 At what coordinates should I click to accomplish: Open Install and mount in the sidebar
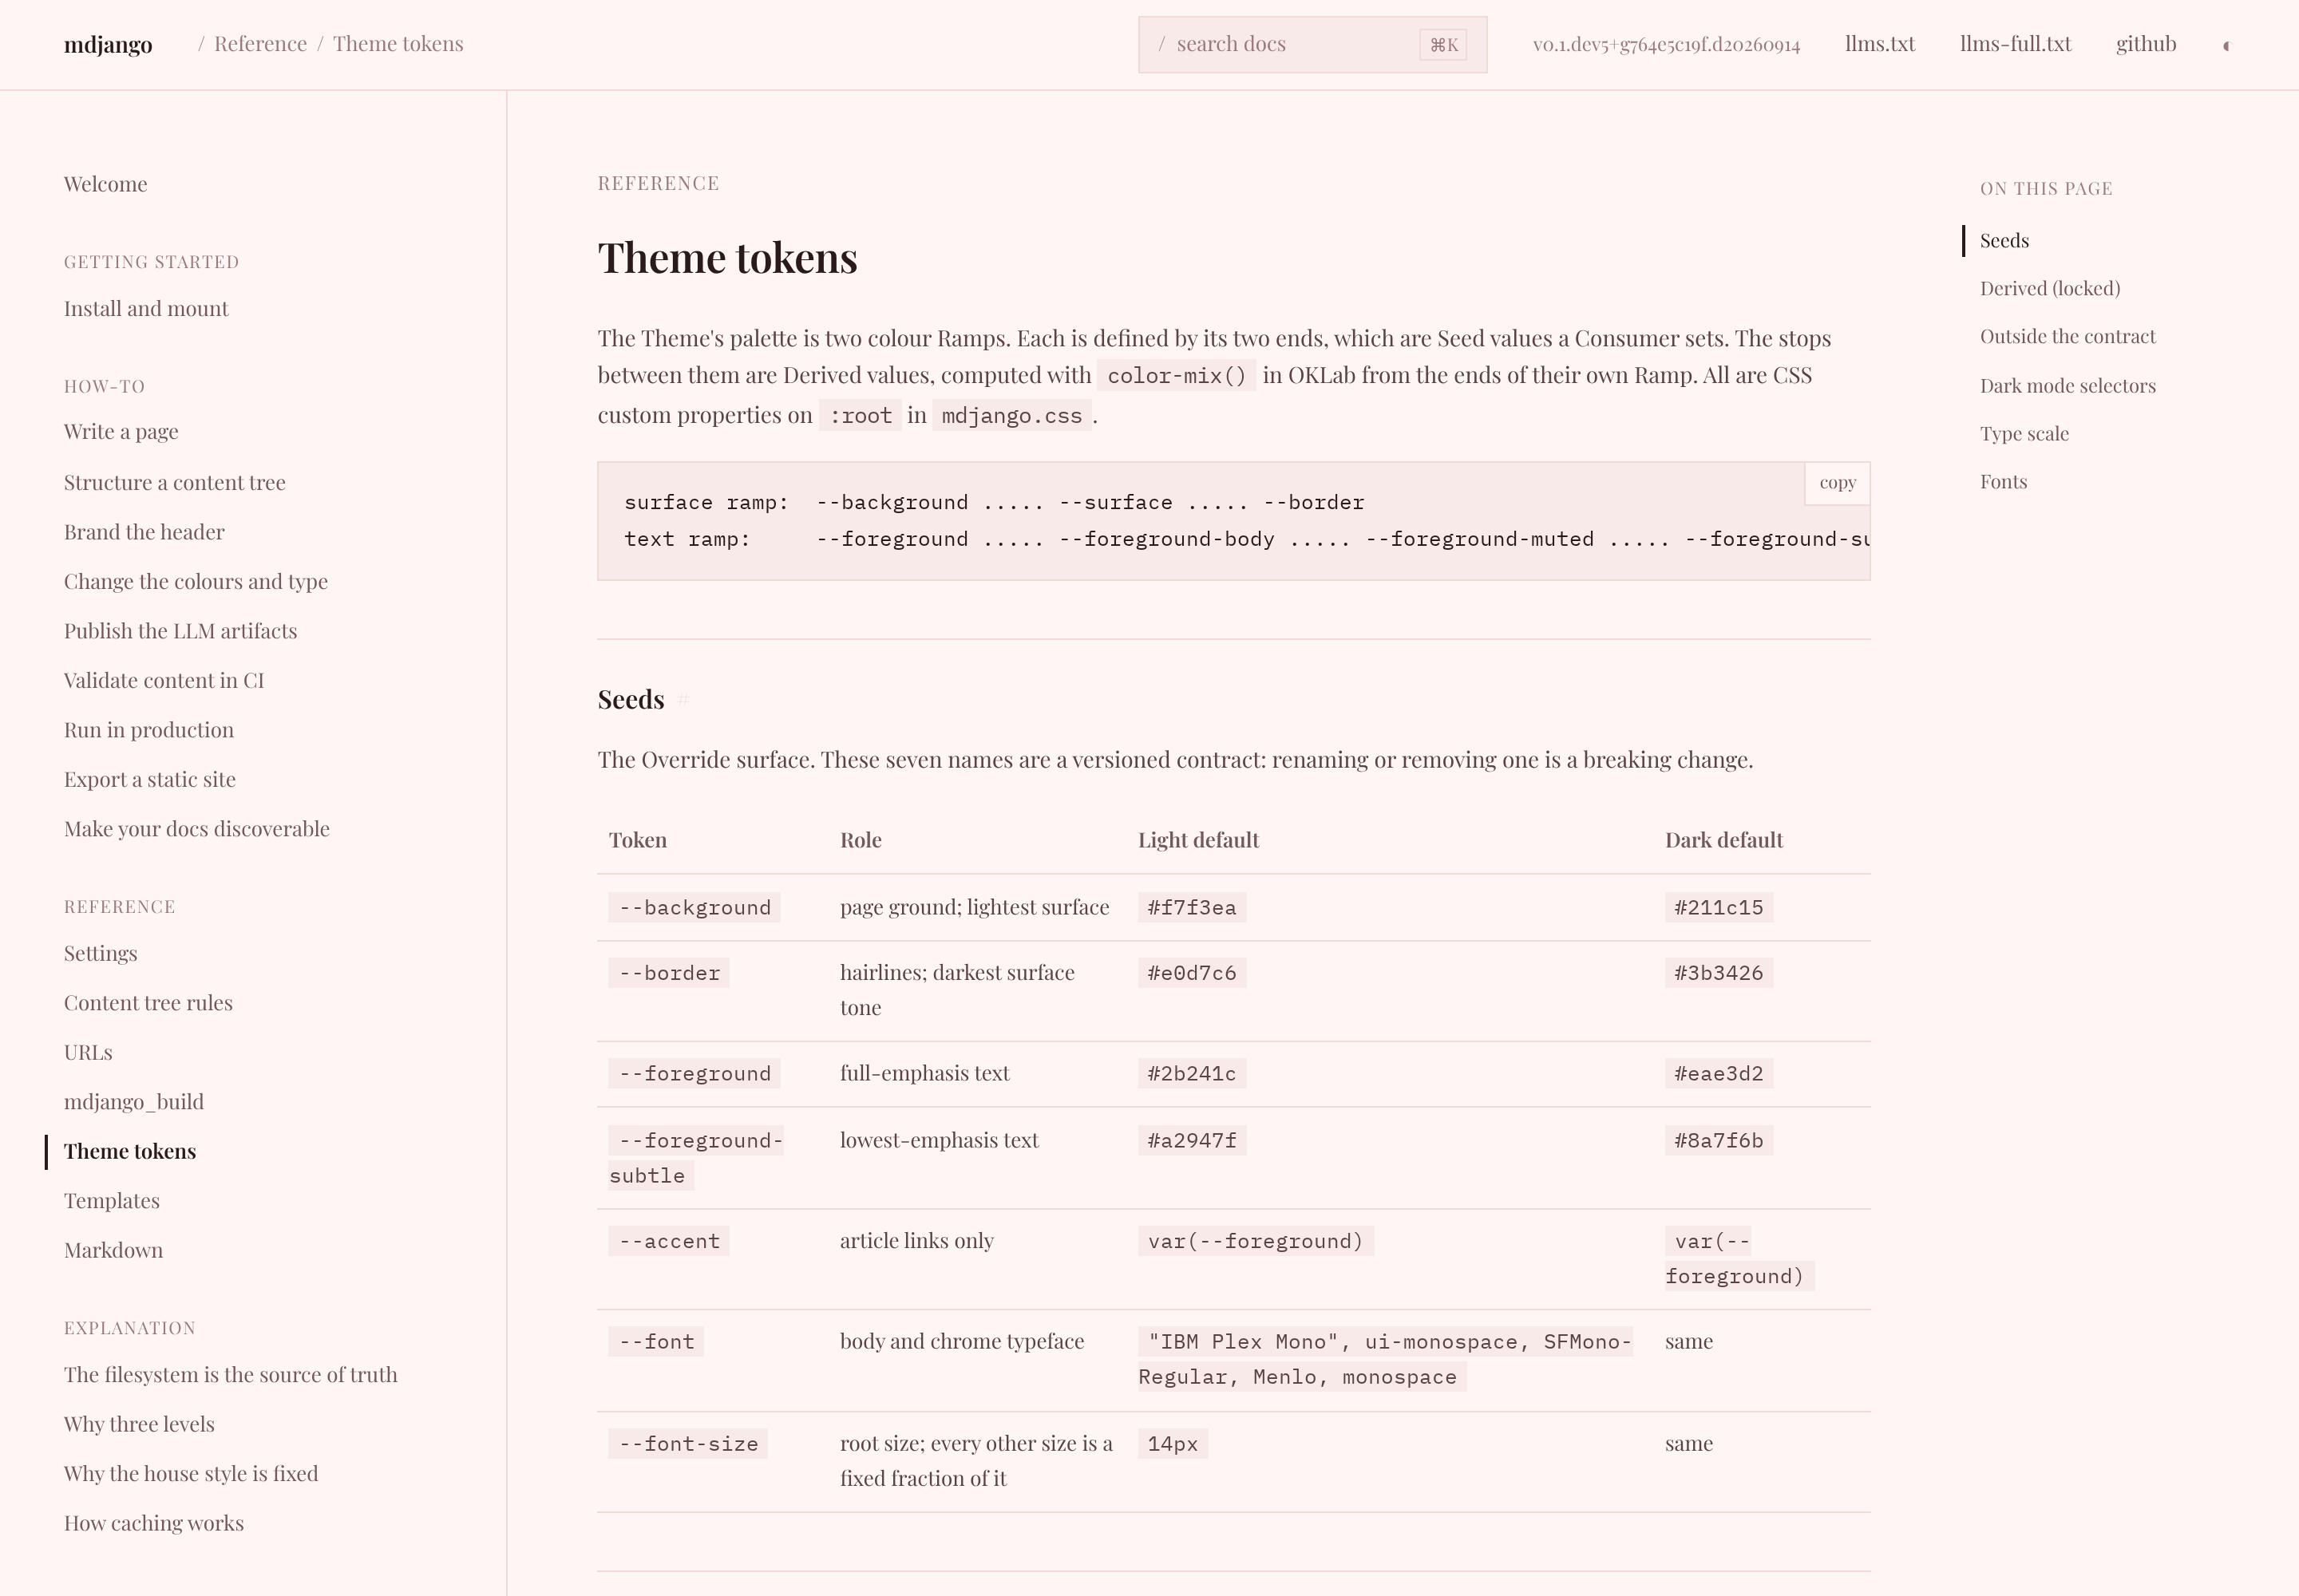146,308
